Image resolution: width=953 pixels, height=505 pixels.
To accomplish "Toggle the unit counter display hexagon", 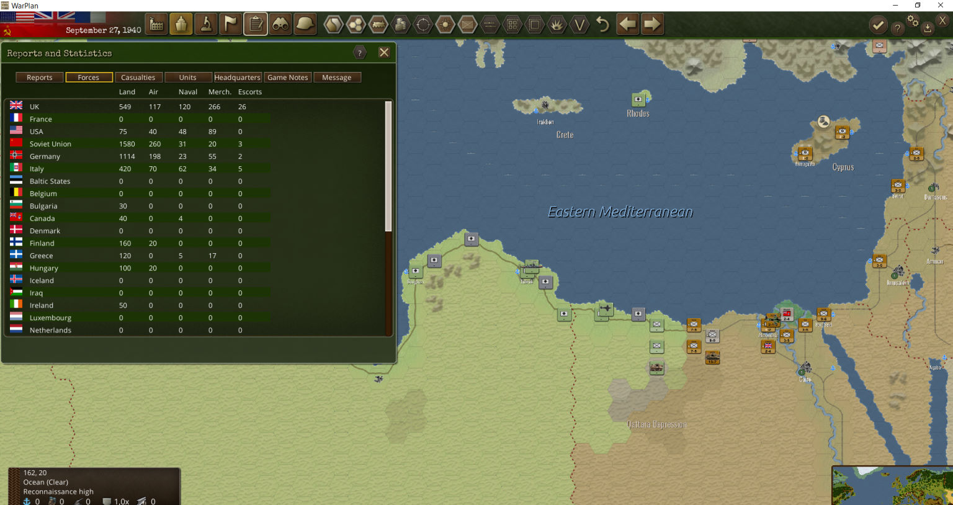I will (468, 25).
